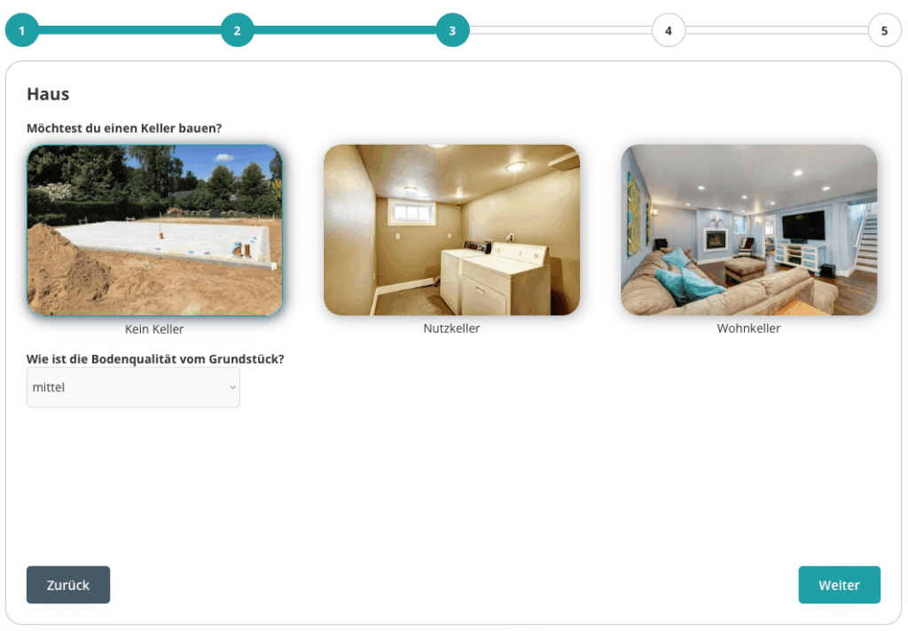Choose the Nutzkeller laundry room image
Image resolution: width=908 pixels, height=631 pixels.
451,230
